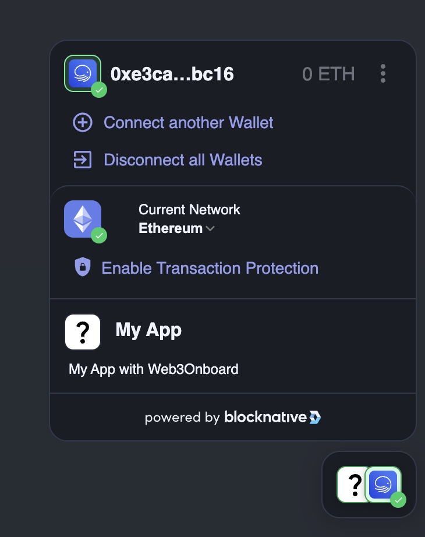The image size is (425, 537).
Task: Click the wallet icon beside address 0xe3ca...bc16
Action: coord(83,74)
